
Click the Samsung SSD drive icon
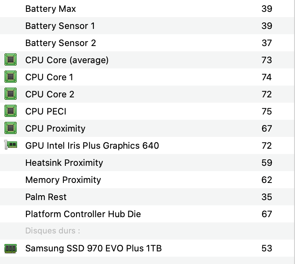(11, 248)
